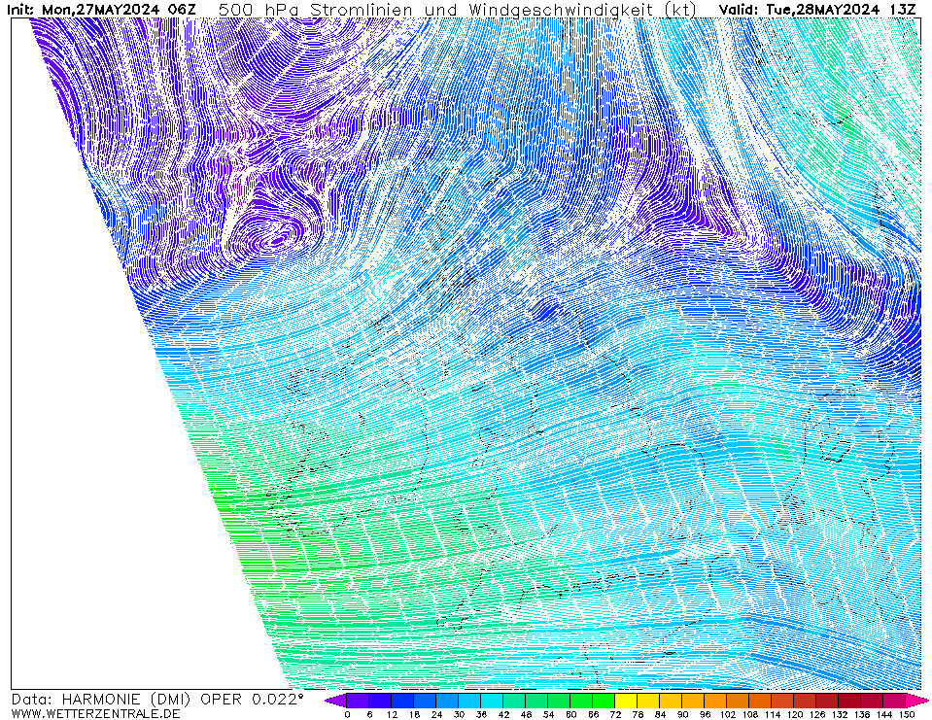Click the legend value '150'

click(x=907, y=714)
